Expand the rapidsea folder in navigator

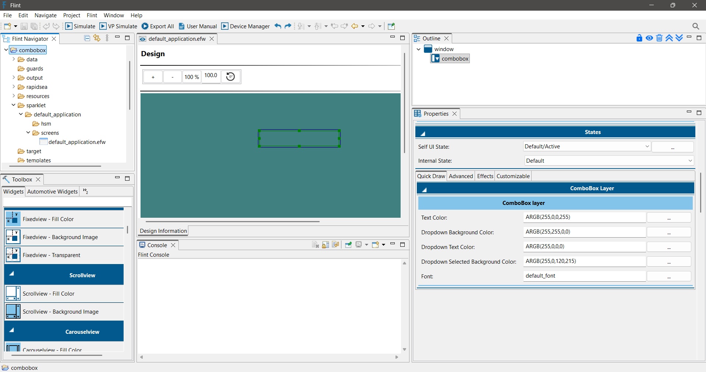pos(14,87)
